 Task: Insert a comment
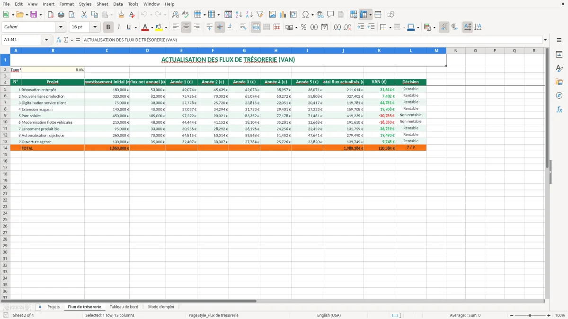[330, 15]
